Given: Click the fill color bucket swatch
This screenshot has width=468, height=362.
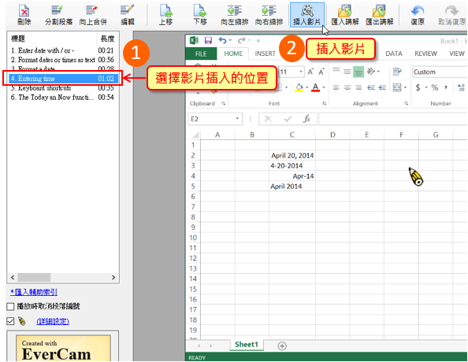Looking at the screenshot, I should [299, 87].
